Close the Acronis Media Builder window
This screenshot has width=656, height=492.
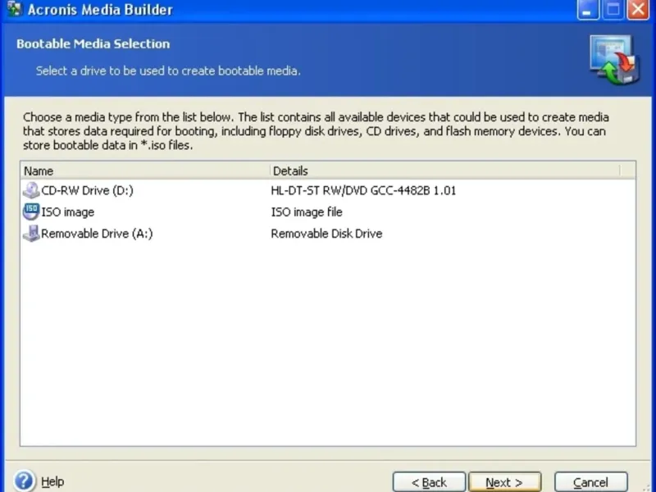pos(638,9)
